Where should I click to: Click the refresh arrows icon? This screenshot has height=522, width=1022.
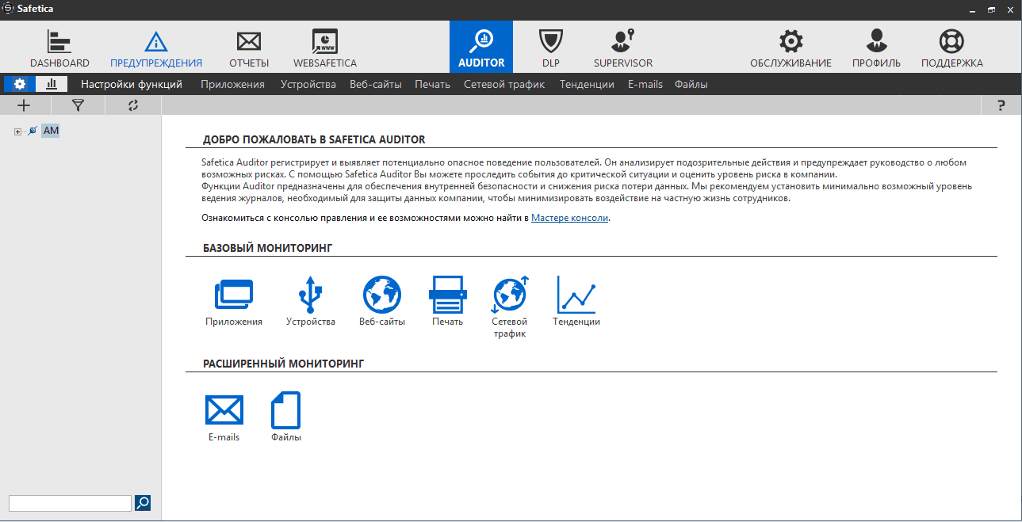coord(132,105)
